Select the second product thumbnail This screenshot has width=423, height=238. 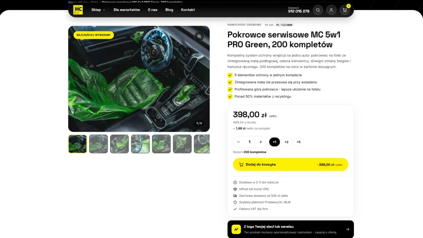click(x=98, y=144)
